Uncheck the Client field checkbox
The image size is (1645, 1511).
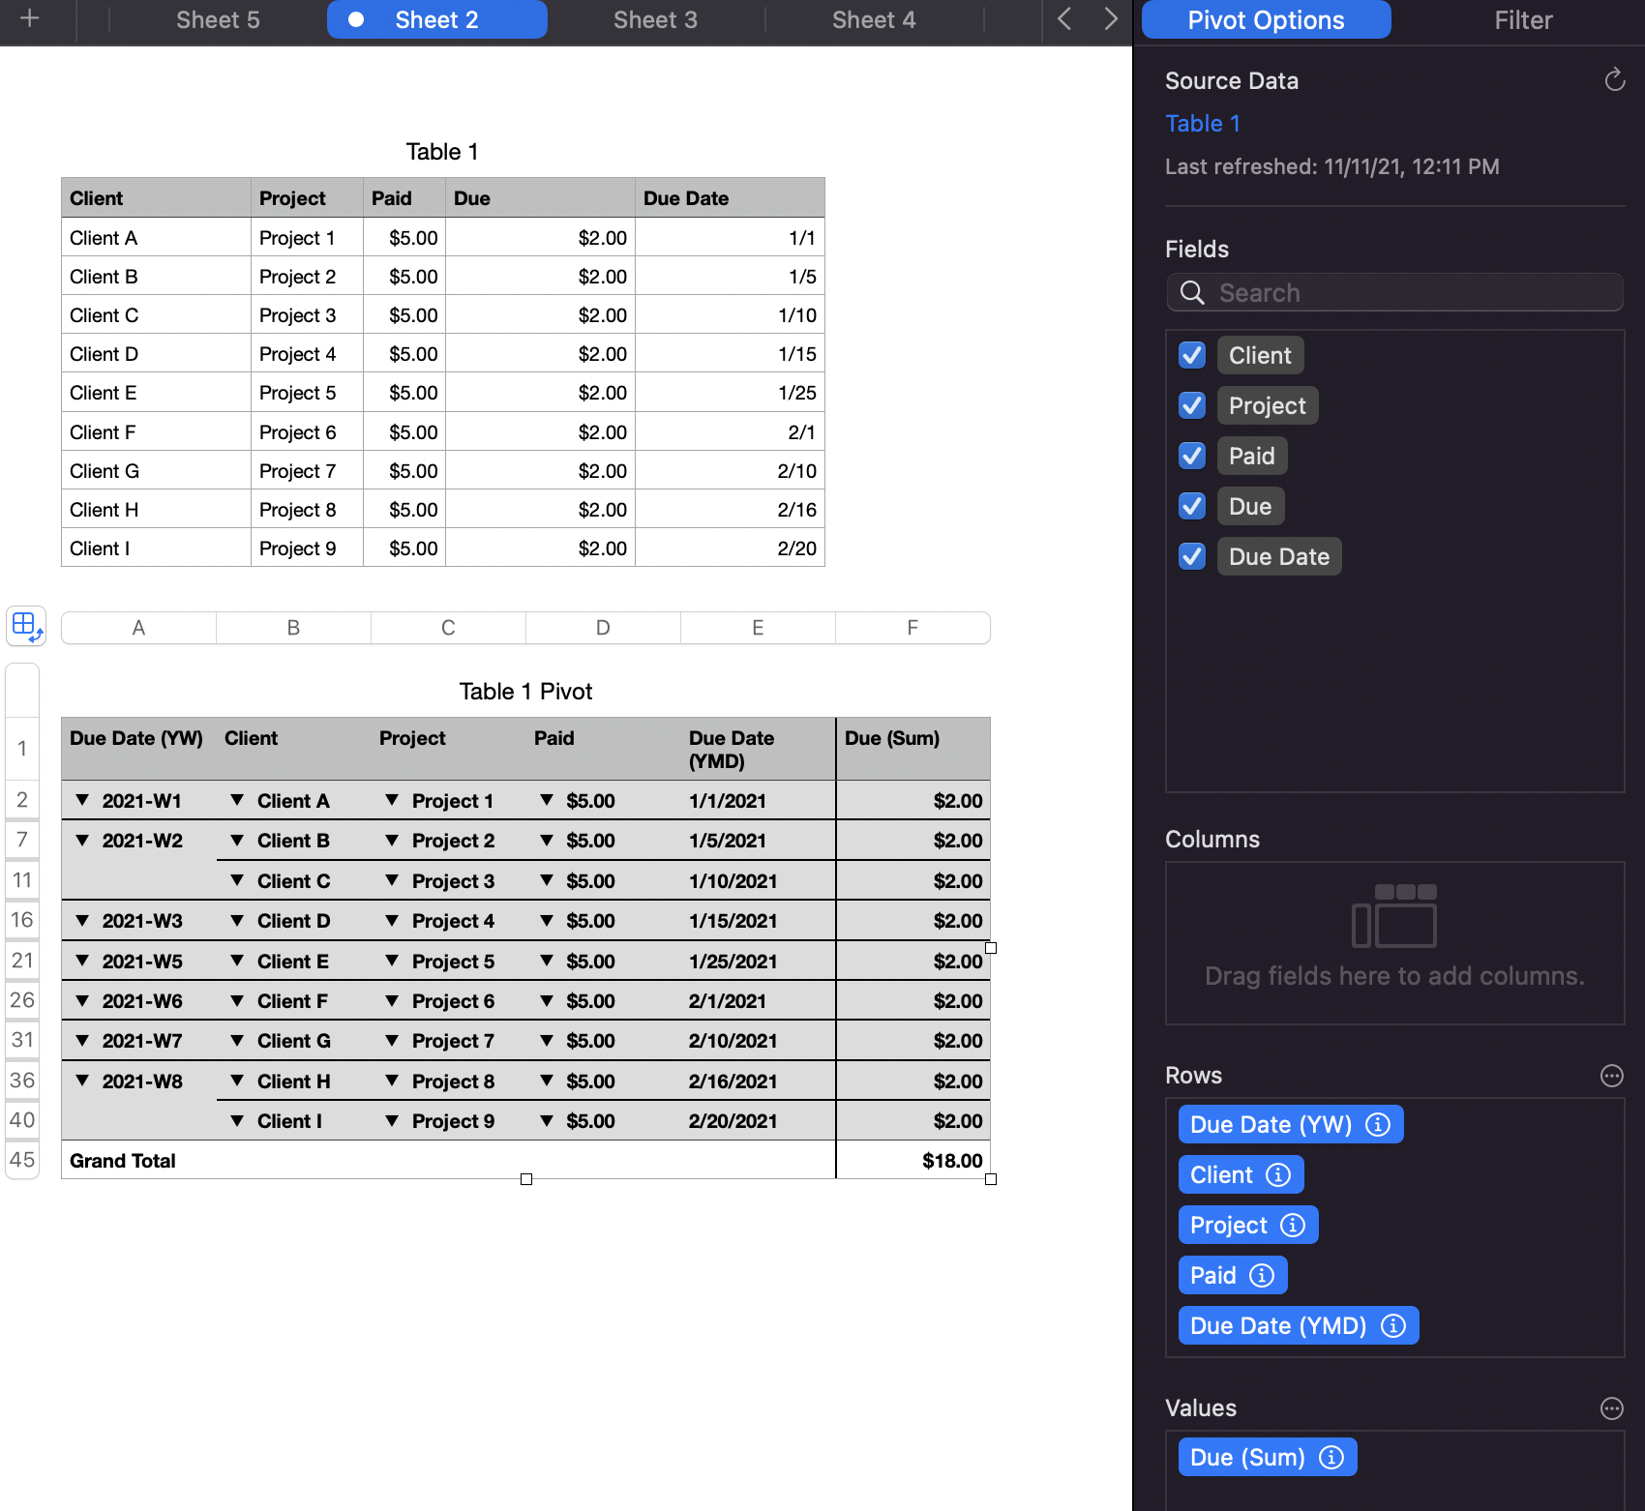coord(1191,355)
